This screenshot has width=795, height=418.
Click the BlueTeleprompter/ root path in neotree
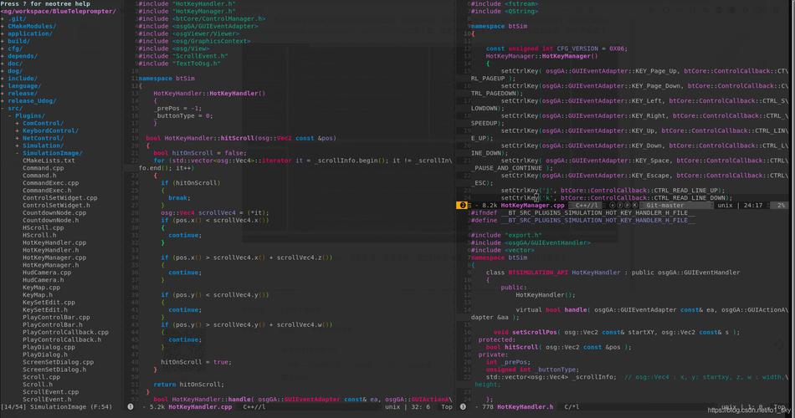pos(59,11)
